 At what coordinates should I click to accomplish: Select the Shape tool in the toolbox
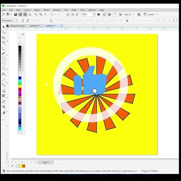[3, 32]
